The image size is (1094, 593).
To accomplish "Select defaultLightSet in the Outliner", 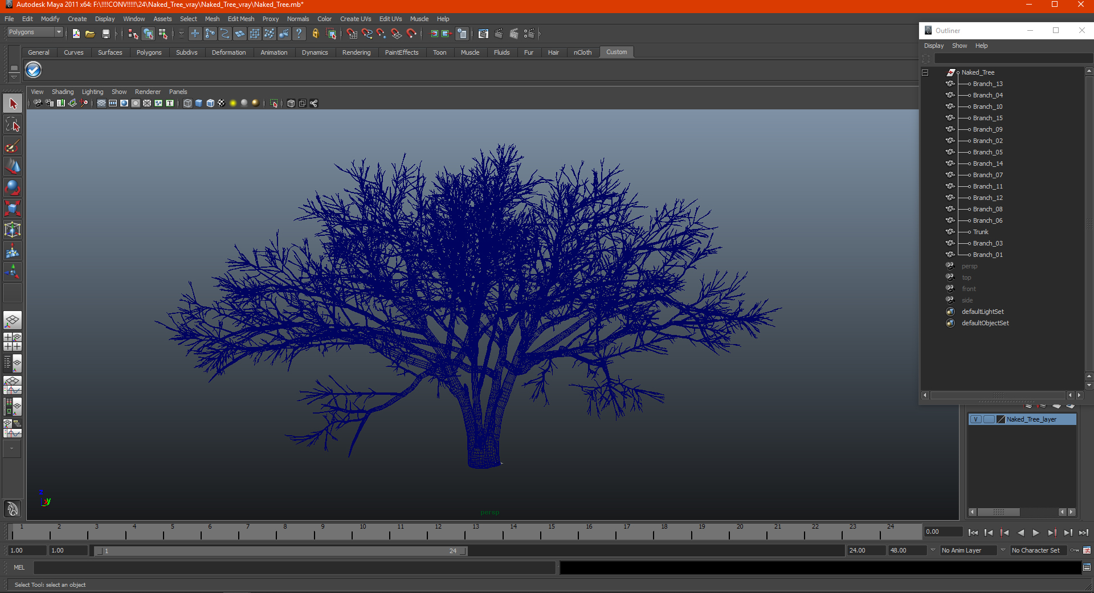I will 982,312.
